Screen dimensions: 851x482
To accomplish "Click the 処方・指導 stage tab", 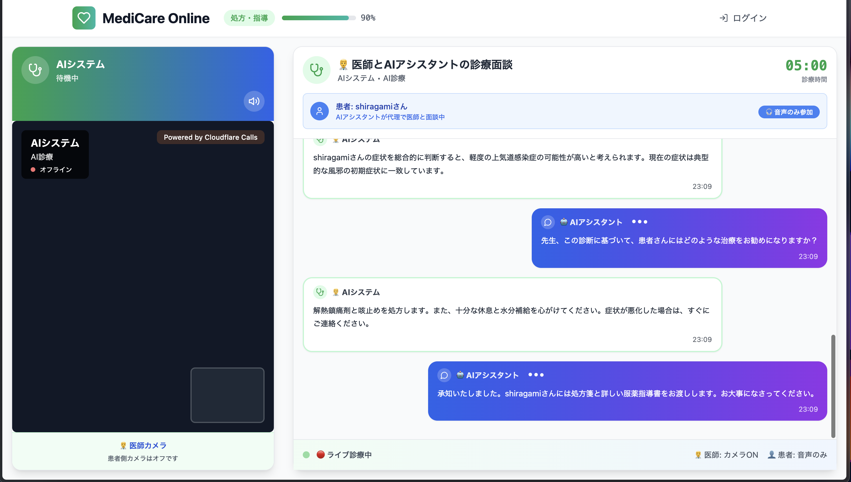I will (249, 18).
